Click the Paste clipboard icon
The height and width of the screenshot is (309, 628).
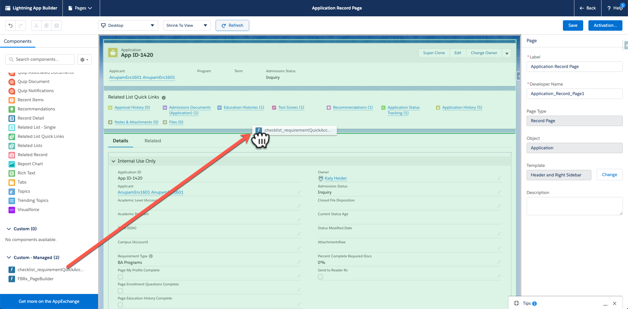point(57,25)
